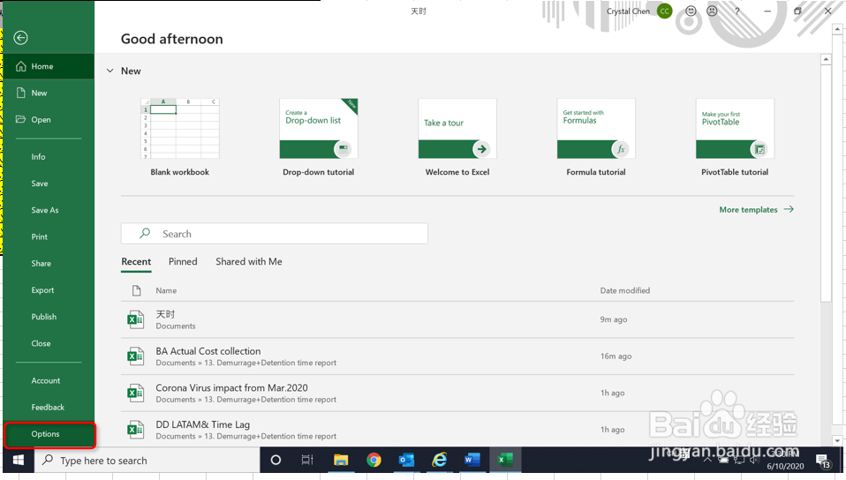Click Excel icon for Corona Virus impact row
The height and width of the screenshot is (480, 846).
(135, 393)
